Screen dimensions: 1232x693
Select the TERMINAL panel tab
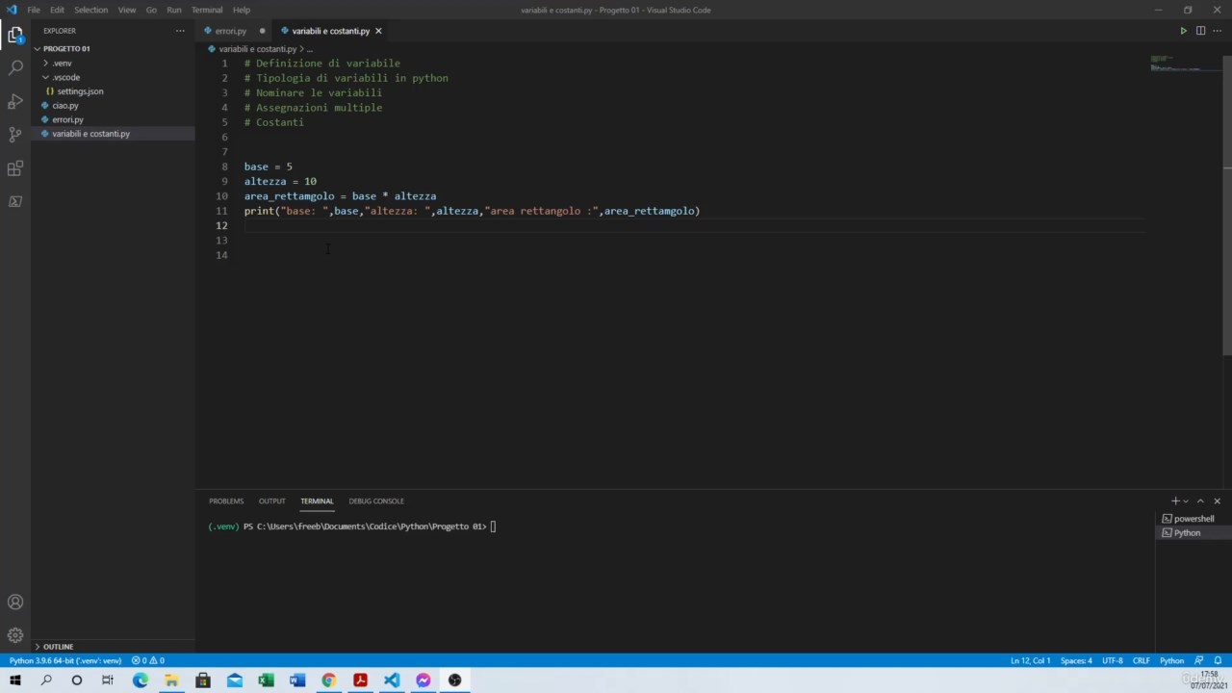click(317, 500)
